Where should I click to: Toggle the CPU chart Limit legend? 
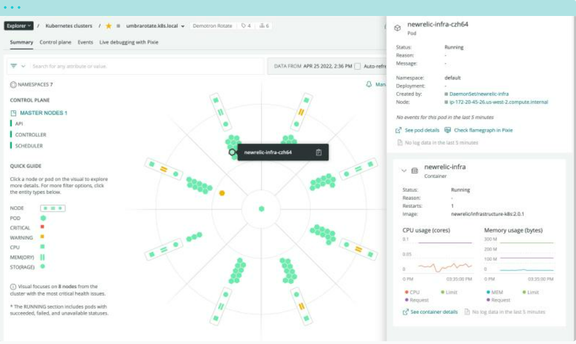[449, 292]
